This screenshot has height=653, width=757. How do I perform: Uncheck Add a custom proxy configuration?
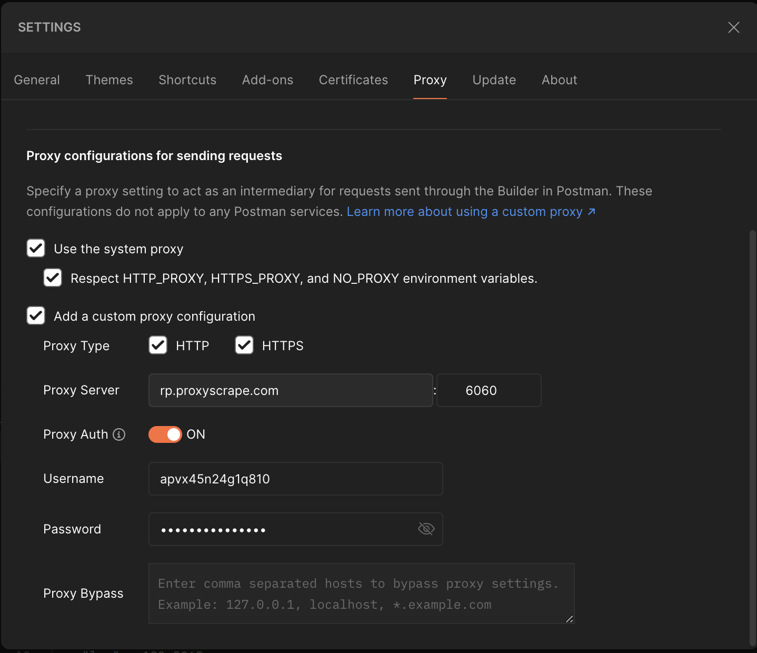point(35,315)
